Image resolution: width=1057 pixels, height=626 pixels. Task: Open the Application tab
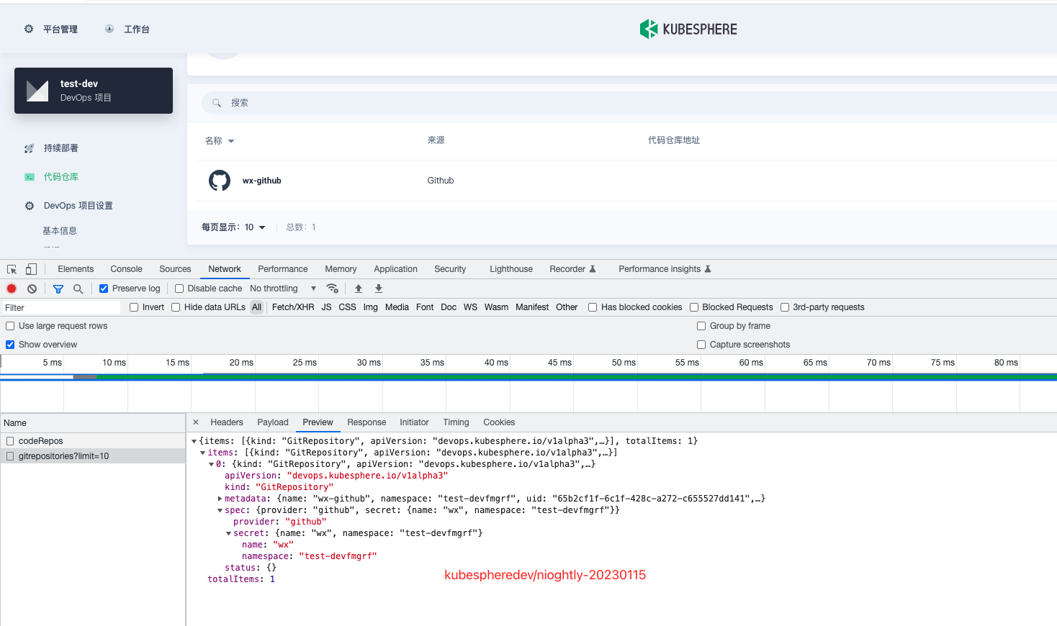click(x=395, y=269)
